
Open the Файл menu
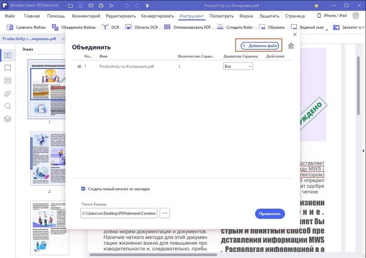point(10,16)
